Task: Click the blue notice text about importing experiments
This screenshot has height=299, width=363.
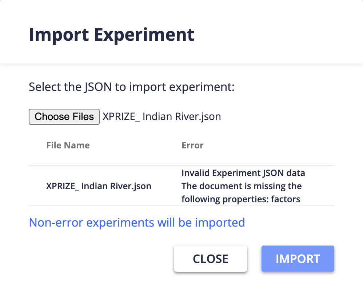Action: tap(137, 222)
